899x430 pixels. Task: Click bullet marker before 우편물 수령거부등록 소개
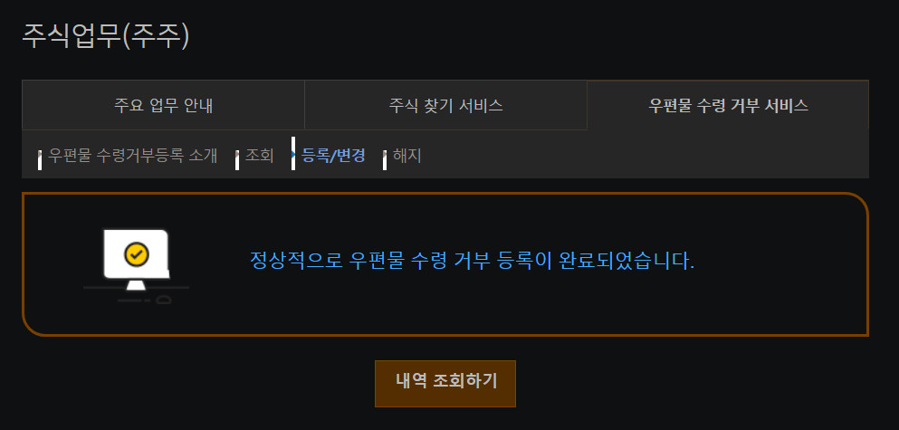pos(40,159)
